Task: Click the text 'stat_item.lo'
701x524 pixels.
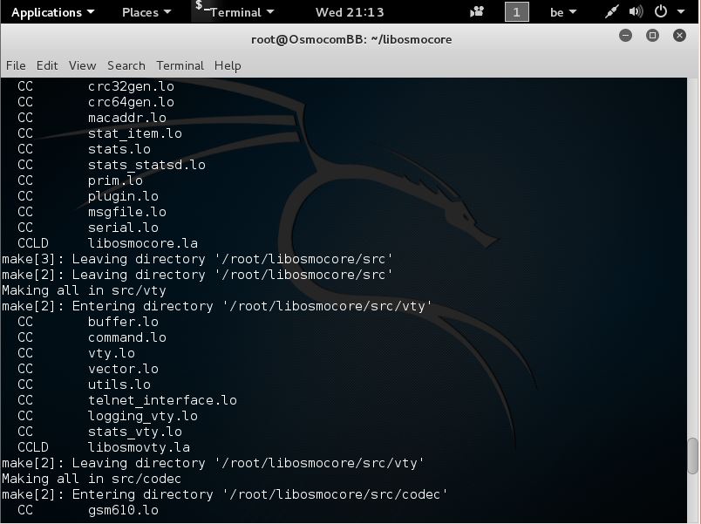Action: point(135,133)
